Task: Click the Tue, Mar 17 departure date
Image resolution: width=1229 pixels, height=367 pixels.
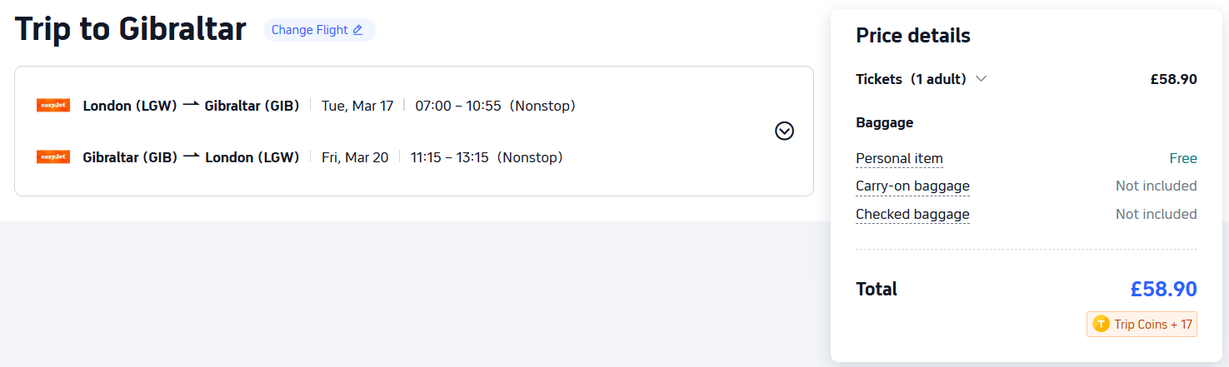Action: coord(357,106)
